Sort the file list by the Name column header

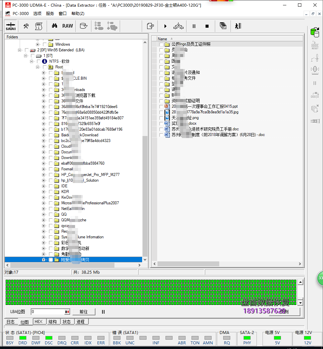163,39
